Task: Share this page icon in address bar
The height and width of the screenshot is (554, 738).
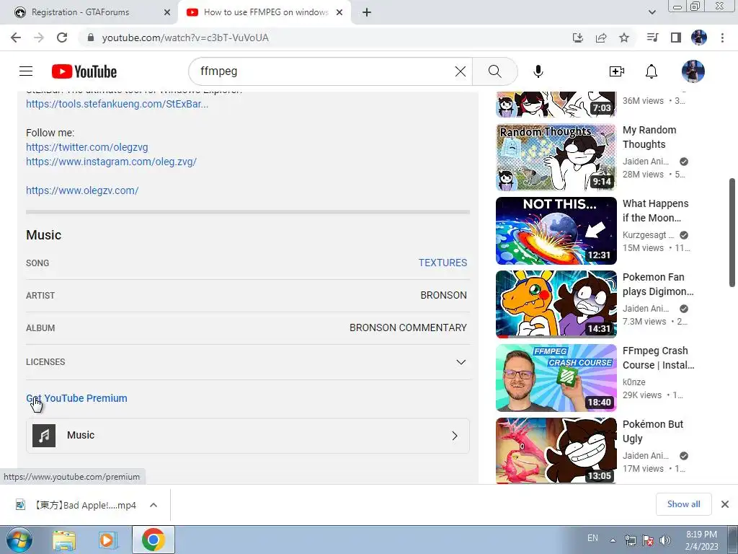Action: pos(601,38)
